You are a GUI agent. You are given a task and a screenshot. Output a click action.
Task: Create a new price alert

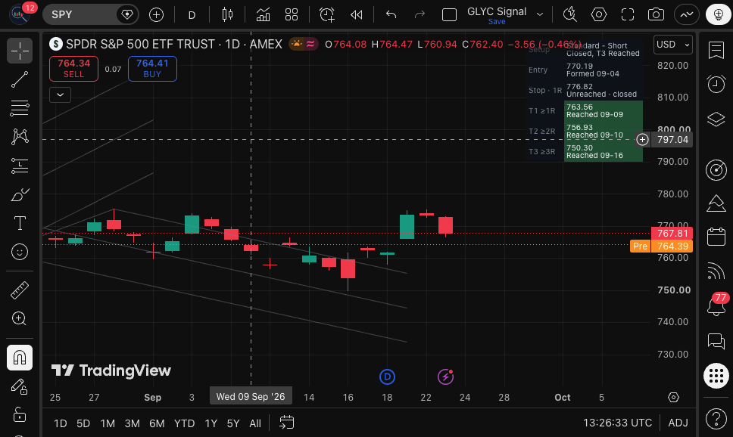327,15
